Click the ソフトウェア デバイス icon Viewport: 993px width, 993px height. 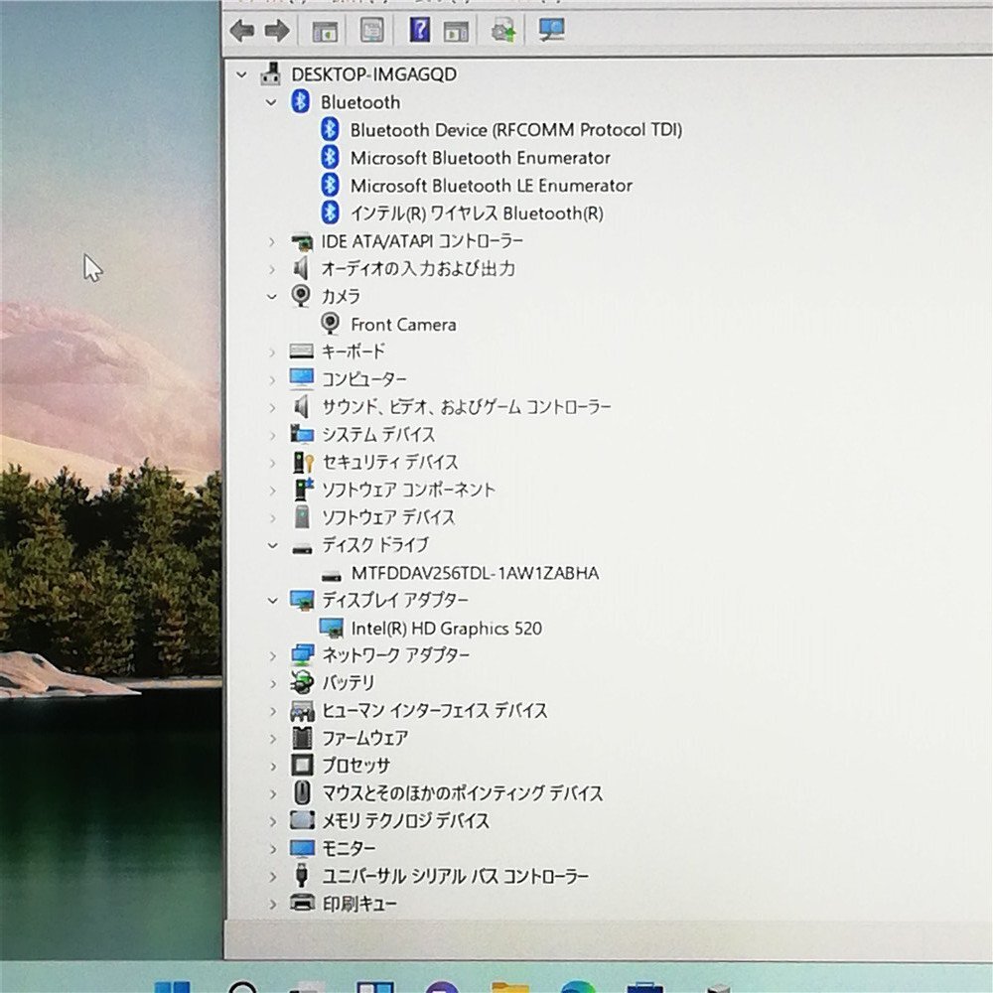303,517
